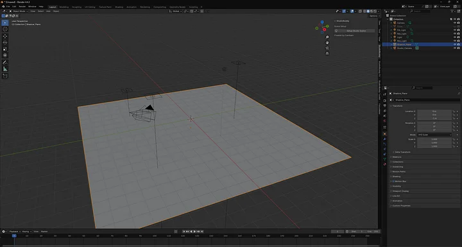Click the Blender logo menu icon
This screenshot has height=247, width=462.
point(3,6)
